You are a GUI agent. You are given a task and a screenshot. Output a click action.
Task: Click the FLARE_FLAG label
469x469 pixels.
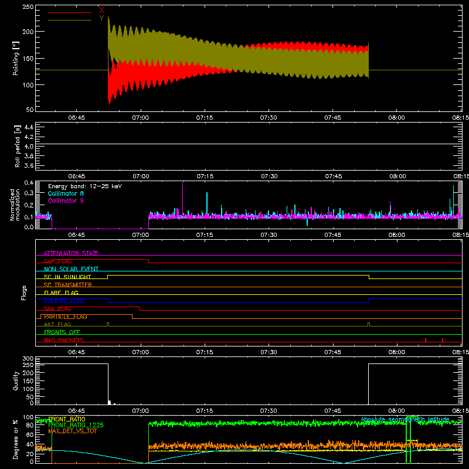pyautogui.click(x=61, y=293)
